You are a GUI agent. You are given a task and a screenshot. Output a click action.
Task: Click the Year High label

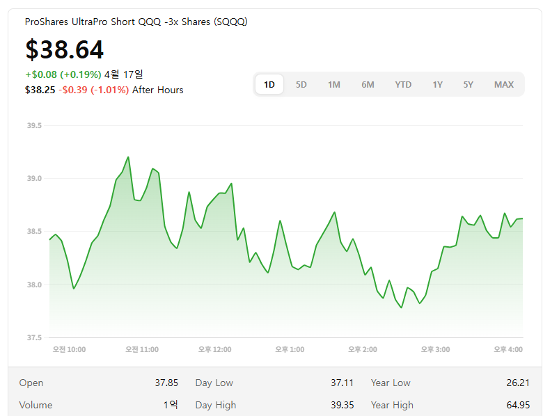coord(392,405)
